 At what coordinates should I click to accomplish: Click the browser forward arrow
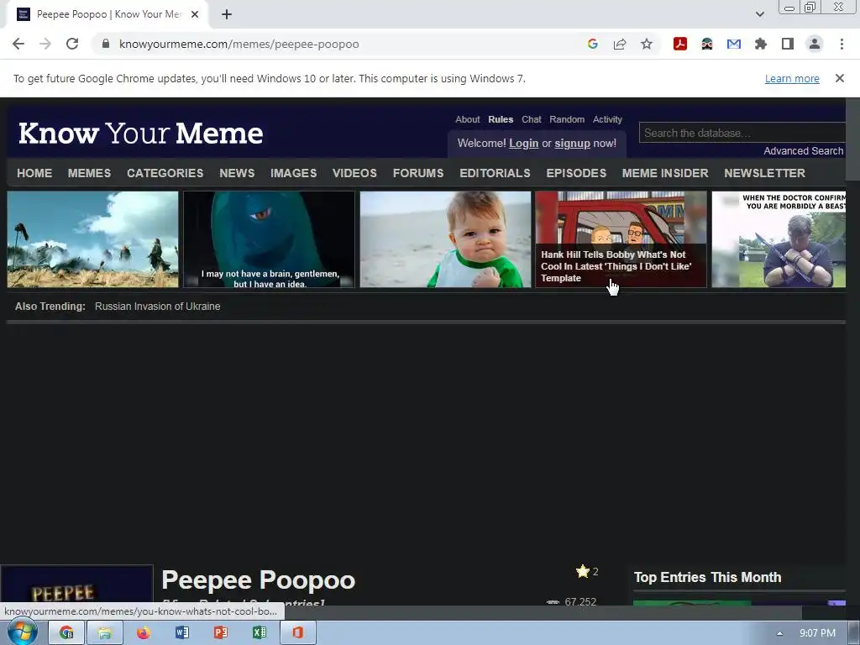45,44
